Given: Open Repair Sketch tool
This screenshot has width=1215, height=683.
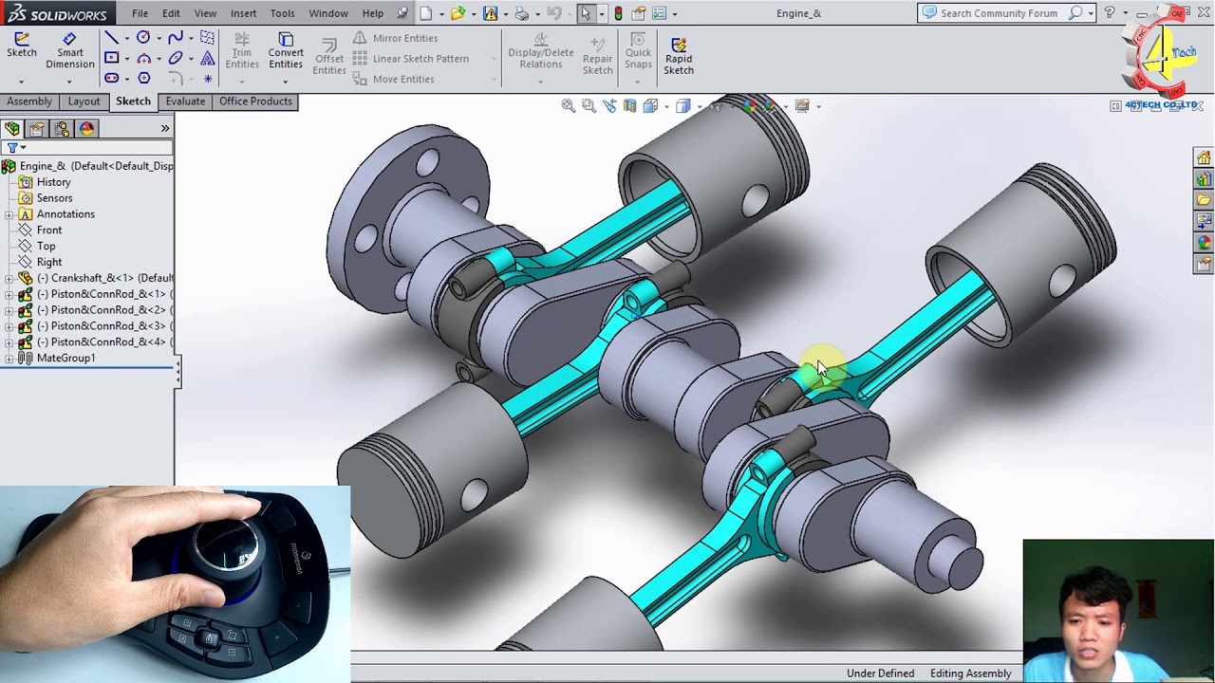Looking at the screenshot, I should 597,57.
